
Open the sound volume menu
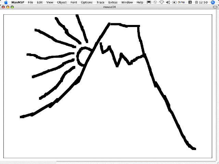pyautogui.click(x=168, y=2)
